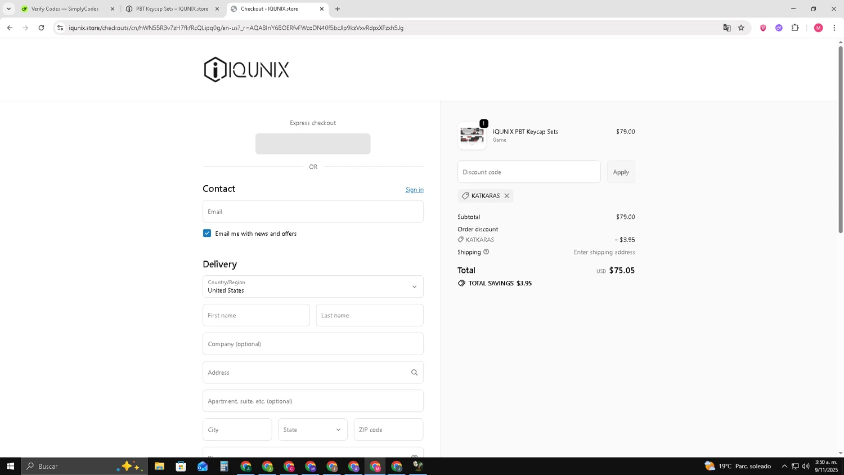
Task: Click the taskbar clock 3:50 a. m.
Action: [826, 466]
